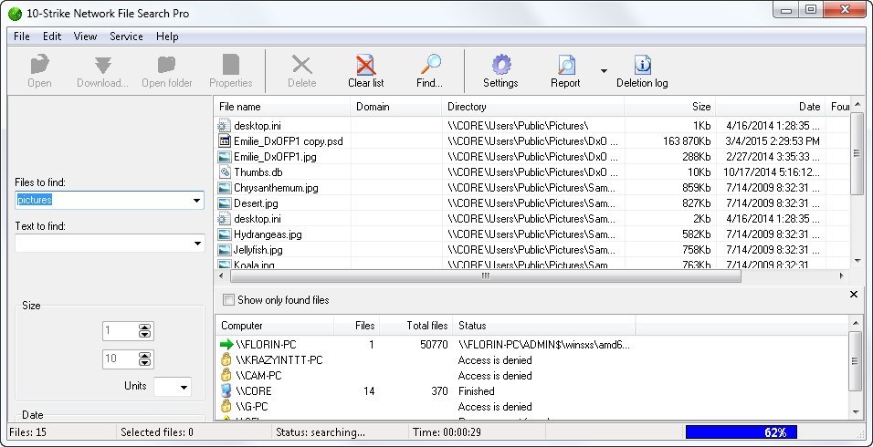Open the File menu
The height and width of the screenshot is (447, 873).
(22, 36)
